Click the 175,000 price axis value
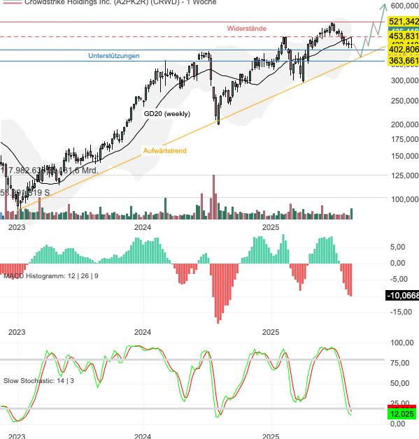Image resolution: width=419 pixels, height=439 pixels. pos(404,139)
